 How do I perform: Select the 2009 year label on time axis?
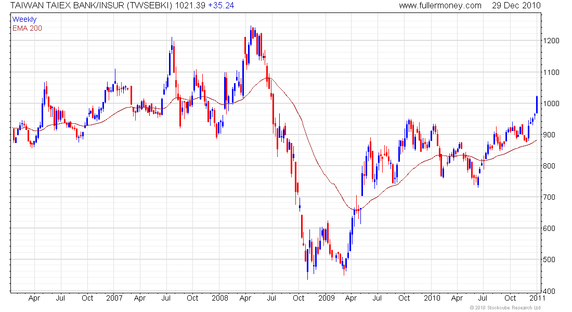[326, 298]
